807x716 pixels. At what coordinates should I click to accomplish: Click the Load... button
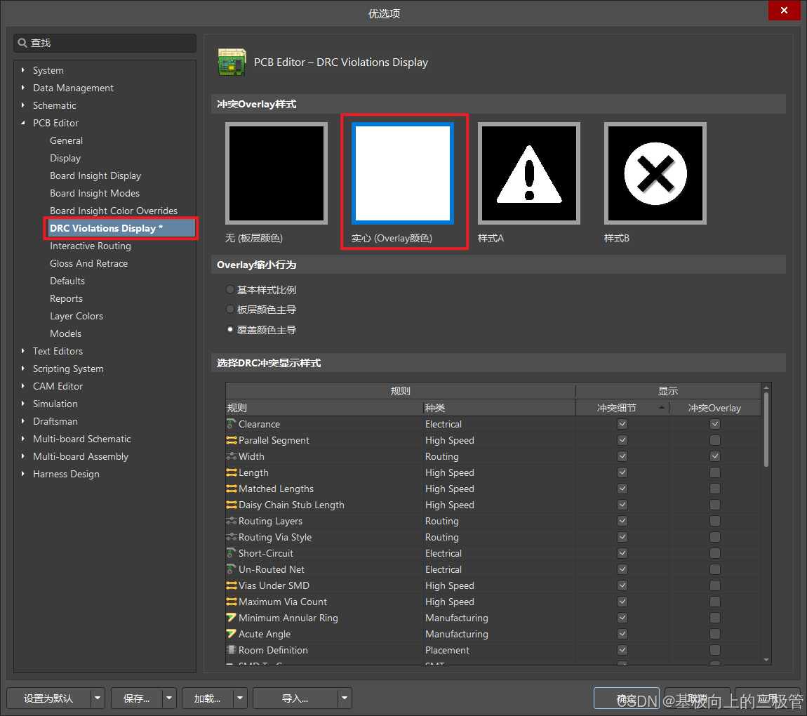click(x=208, y=698)
